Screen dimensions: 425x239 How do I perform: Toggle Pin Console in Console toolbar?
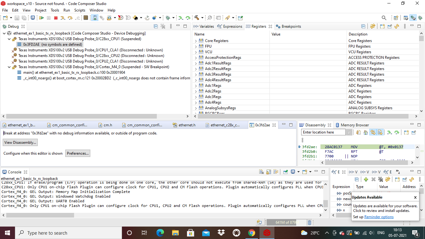(x=285, y=172)
